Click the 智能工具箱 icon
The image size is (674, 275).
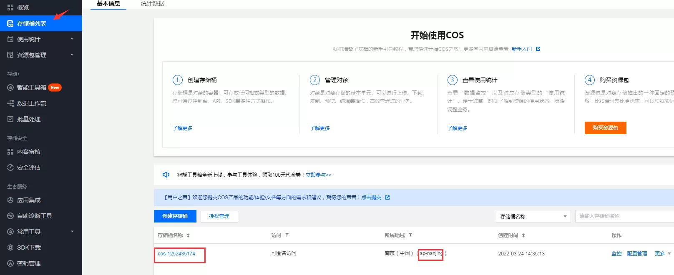10,87
